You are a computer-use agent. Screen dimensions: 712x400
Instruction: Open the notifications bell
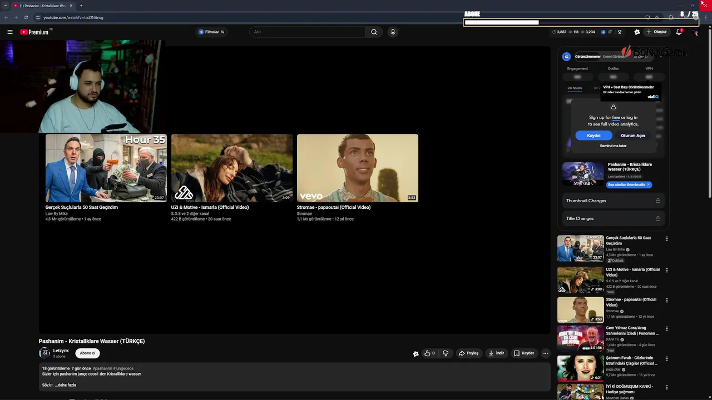point(679,32)
